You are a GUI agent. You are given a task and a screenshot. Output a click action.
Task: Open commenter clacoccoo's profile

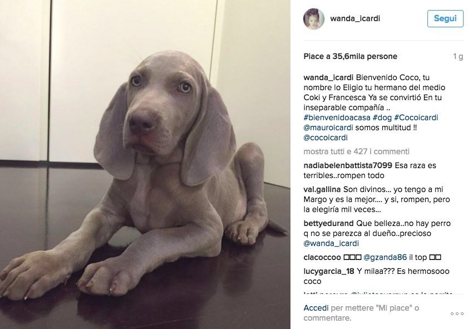tap(322, 257)
